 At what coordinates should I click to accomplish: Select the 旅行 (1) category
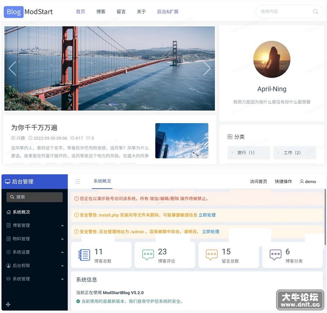tap(249, 153)
